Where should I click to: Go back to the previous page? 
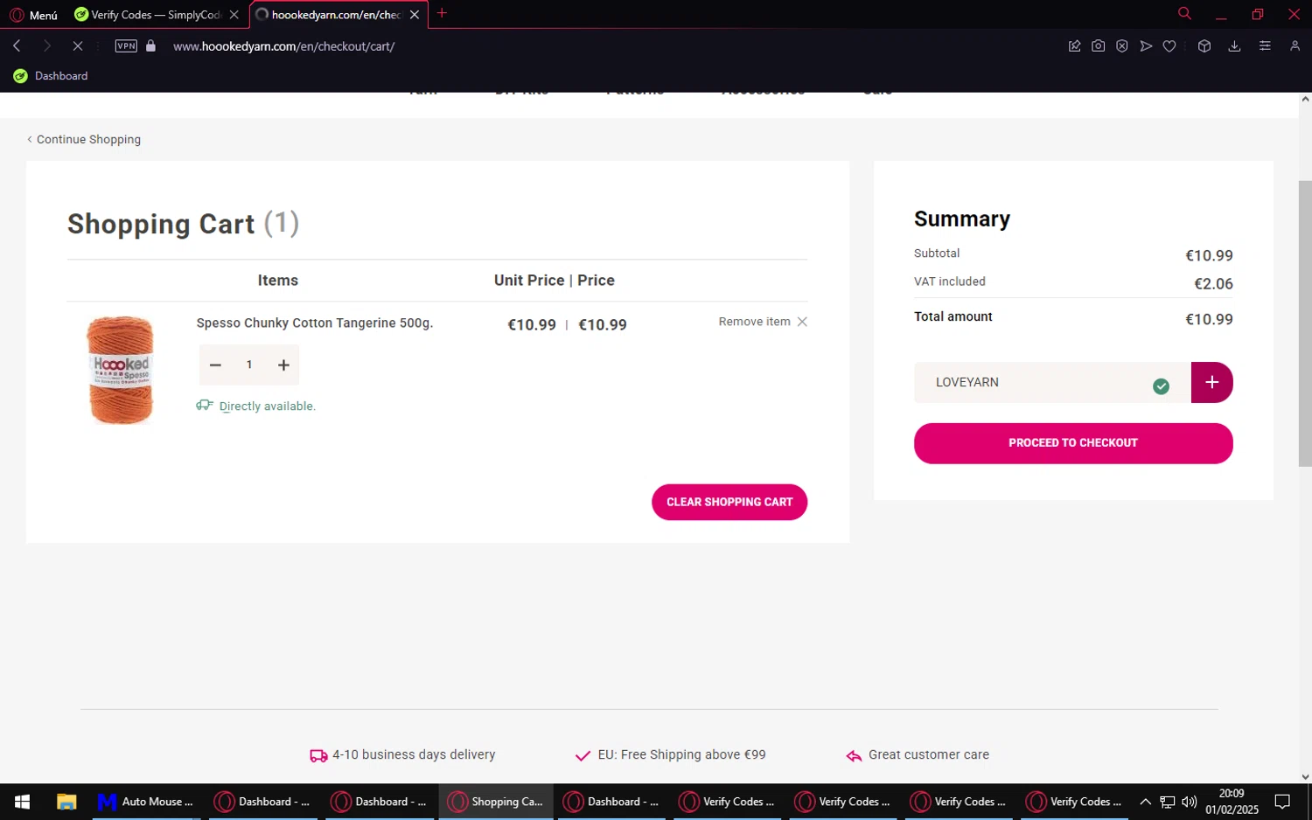[x=17, y=45]
